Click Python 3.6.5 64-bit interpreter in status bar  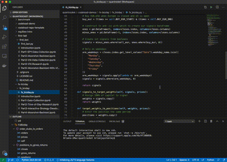tap(31, 160)
